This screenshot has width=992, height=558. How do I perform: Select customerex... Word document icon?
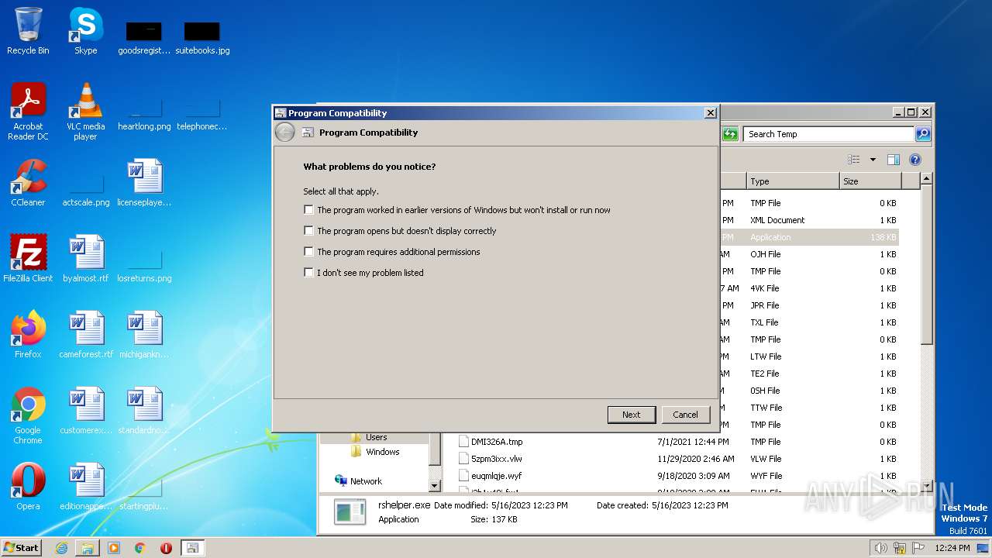[85, 410]
